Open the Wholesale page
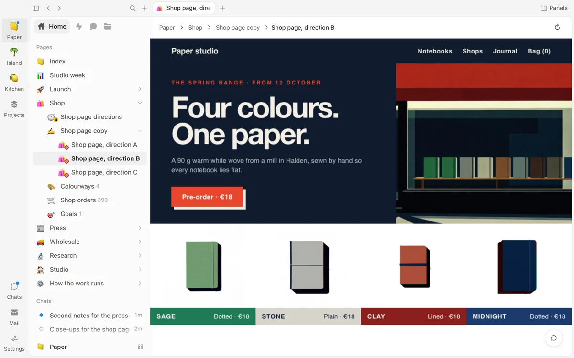This screenshot has height=358, width=574. 89,242
